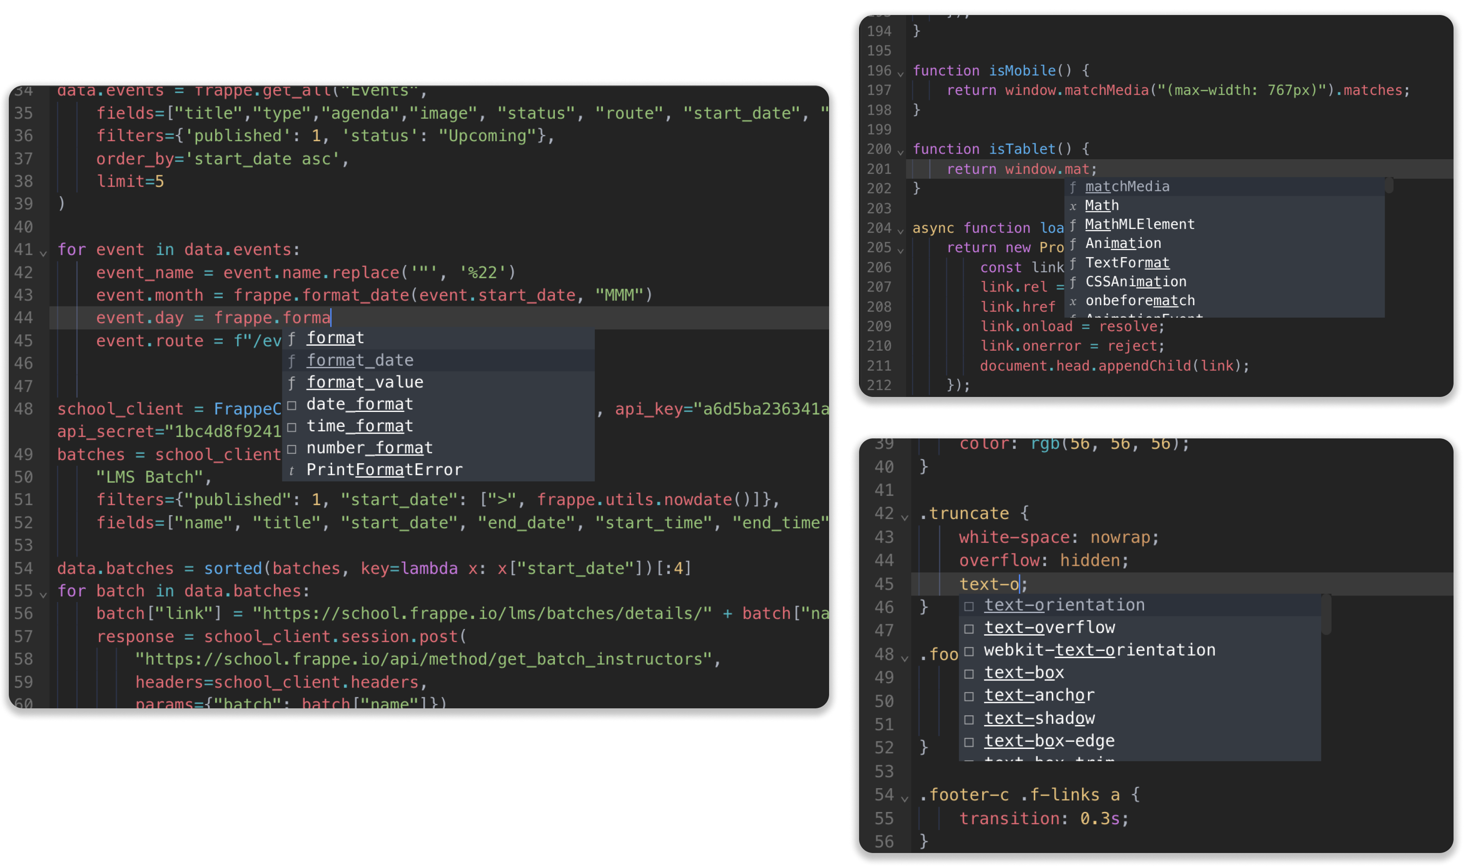1480x868 pixels.
Task: Choose format_date from autocomplete list
Action: (359, 360)
